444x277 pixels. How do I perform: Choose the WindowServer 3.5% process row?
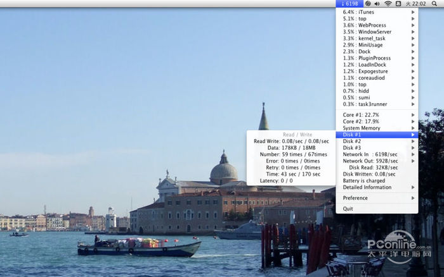(x=377, y=32)
